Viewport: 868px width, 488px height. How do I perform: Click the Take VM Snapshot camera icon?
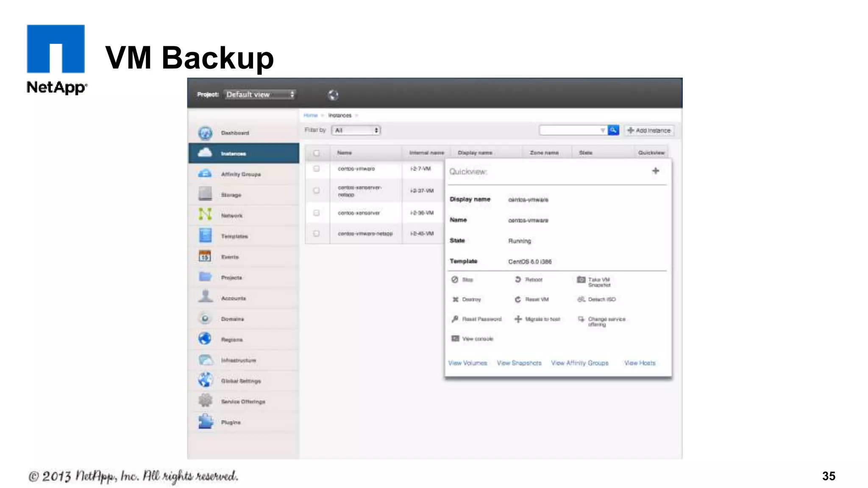pyautogui.click(x=581, y=280)
